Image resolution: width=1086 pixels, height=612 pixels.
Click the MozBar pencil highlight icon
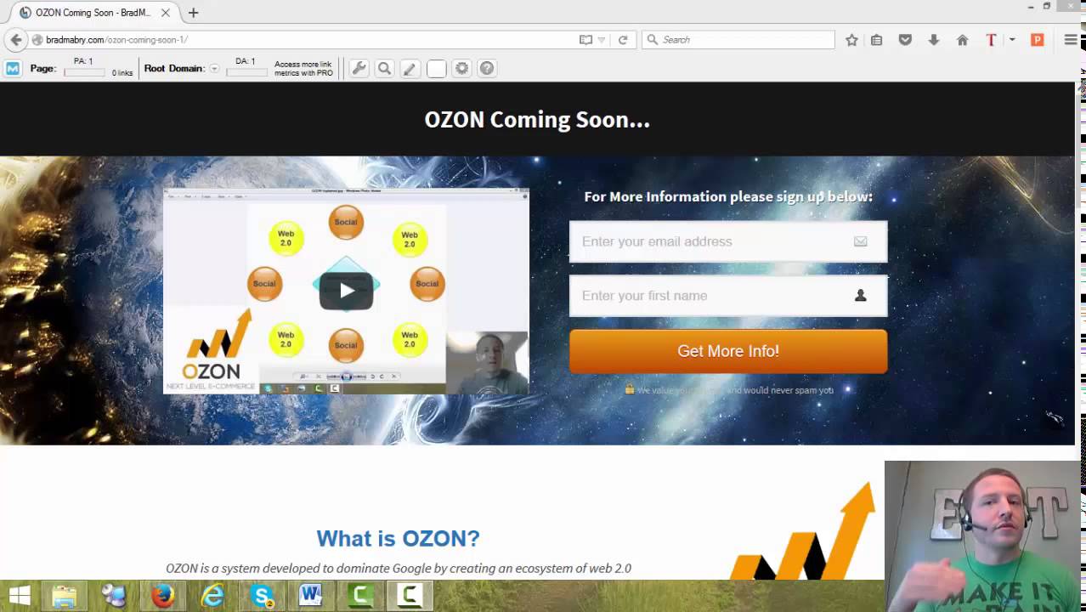pos(410,69)
